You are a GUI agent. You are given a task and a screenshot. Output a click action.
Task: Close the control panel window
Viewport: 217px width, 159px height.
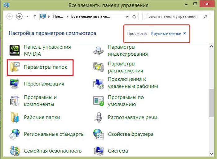207,4
